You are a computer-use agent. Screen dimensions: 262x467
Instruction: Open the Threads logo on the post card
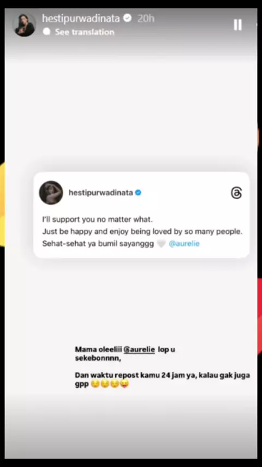pyautogui.click(x=236, y=193)
